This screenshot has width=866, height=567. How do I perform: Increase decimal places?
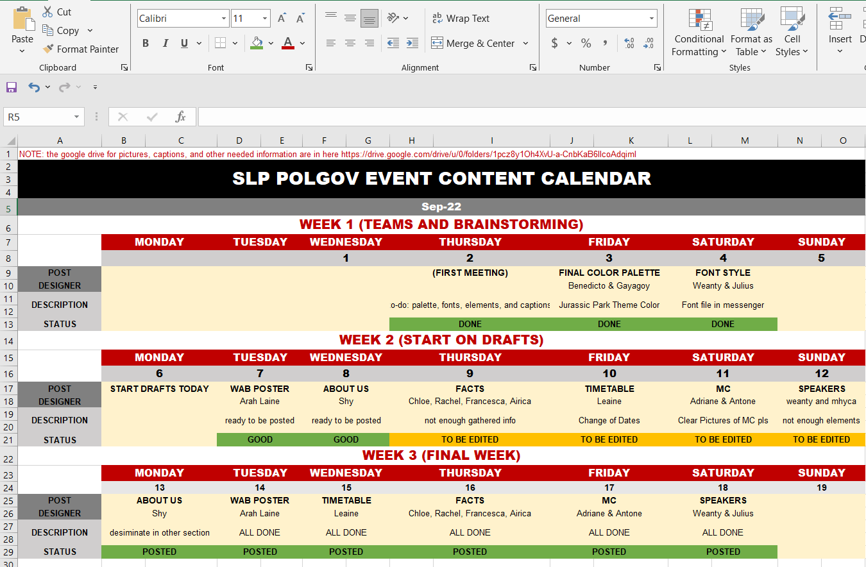[629, 43]
